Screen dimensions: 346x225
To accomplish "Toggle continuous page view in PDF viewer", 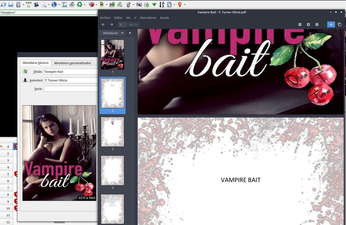I will pyautogui.click(x=331, y=25).
